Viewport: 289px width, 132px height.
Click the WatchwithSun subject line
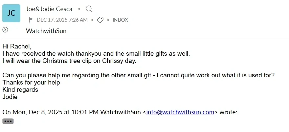coord(46,31)
